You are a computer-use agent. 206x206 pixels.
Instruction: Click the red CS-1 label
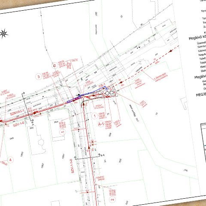[102, 86]
